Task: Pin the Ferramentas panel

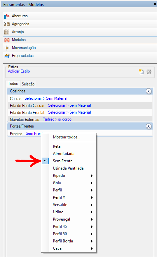Action: pyautogui.click(x=155, y=5)
